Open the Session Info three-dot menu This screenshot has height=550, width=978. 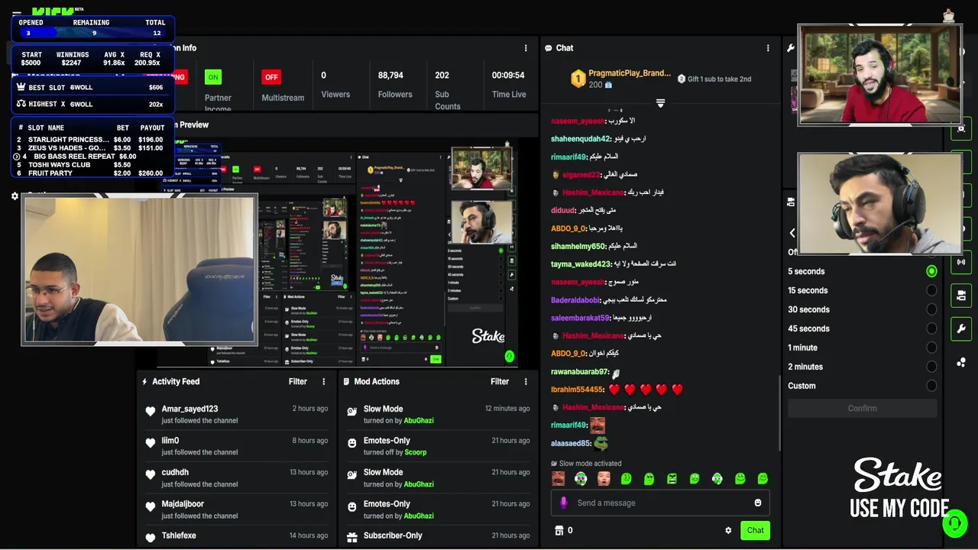[x=525, y=48]
